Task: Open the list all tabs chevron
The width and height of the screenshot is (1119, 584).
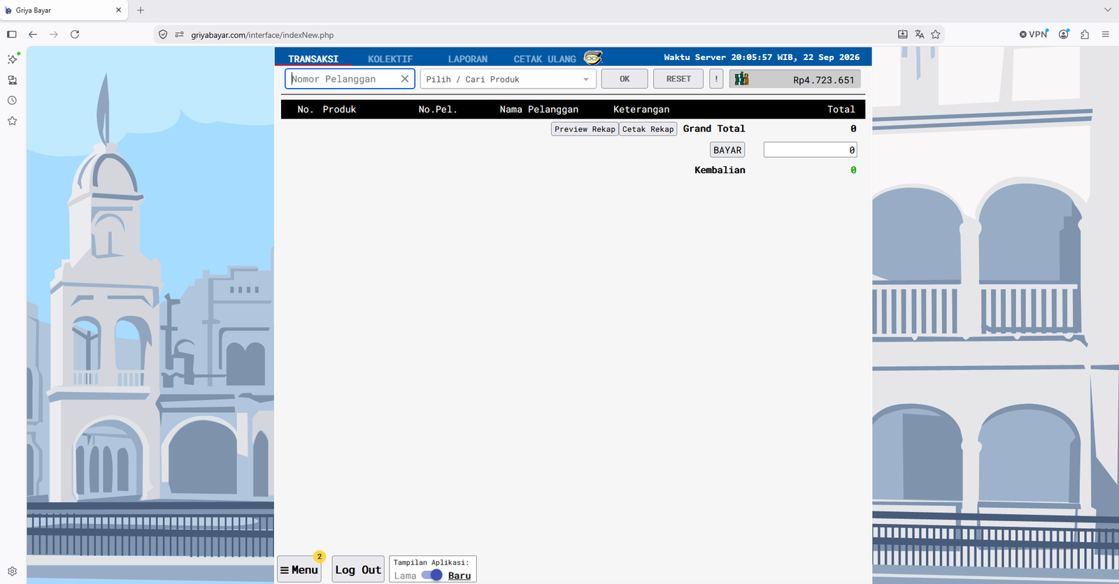Action: [1108, 10]
